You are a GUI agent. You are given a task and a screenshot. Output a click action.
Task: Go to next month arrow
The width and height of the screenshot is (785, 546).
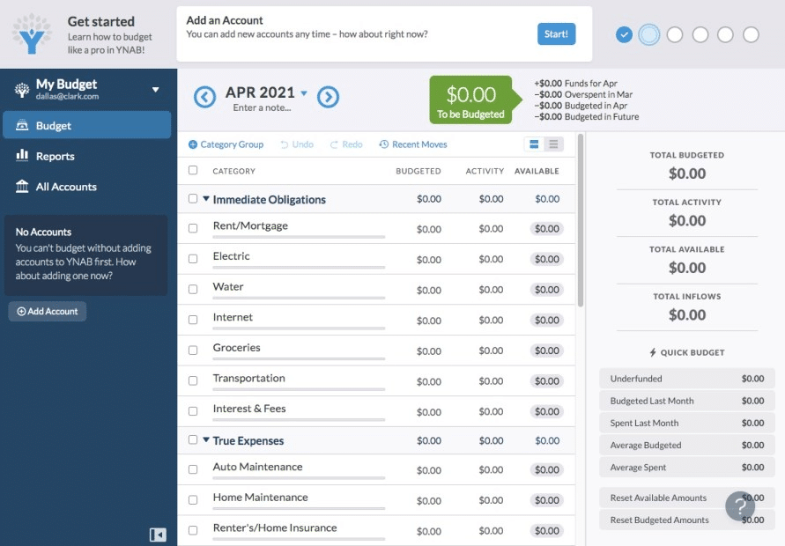coord(328,97)
